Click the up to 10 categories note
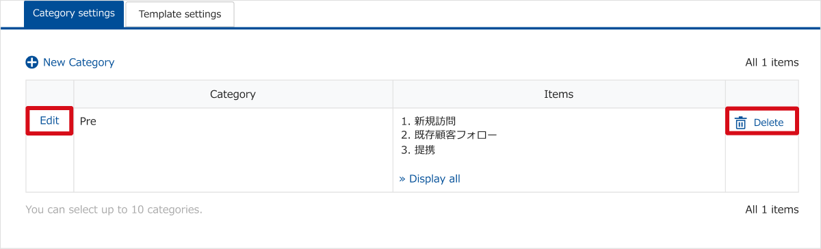The image size is (821, 249). (x=114, y=209)
